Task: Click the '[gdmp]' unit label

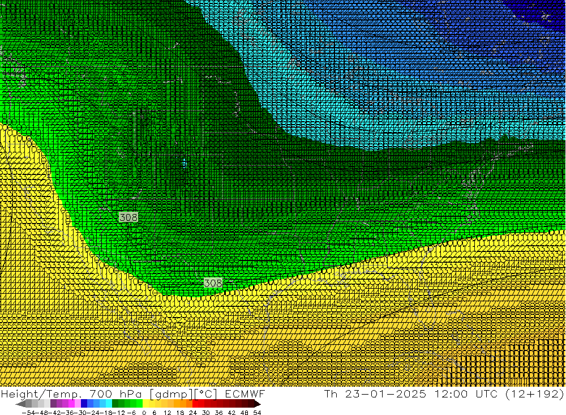Action: click(171, 394)
